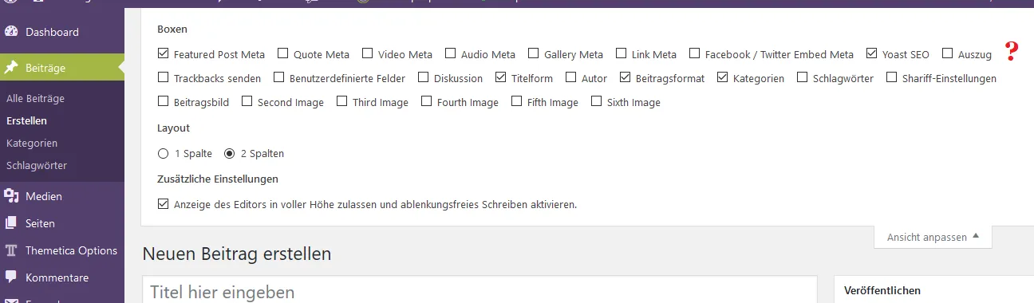
Task: Enable the Third Image checkbox
Action: point(341,102)
